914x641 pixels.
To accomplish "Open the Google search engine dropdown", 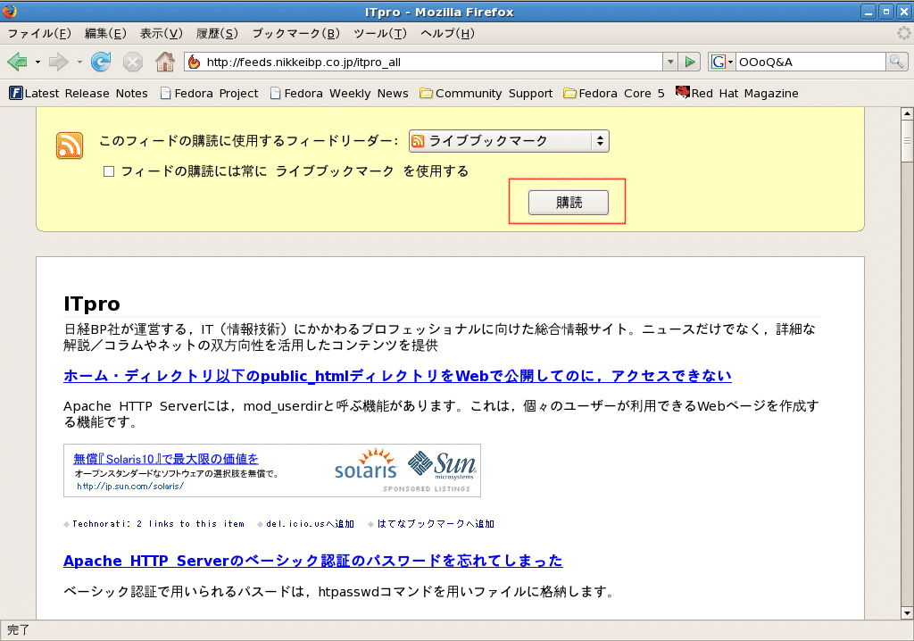I will [721, 62].
